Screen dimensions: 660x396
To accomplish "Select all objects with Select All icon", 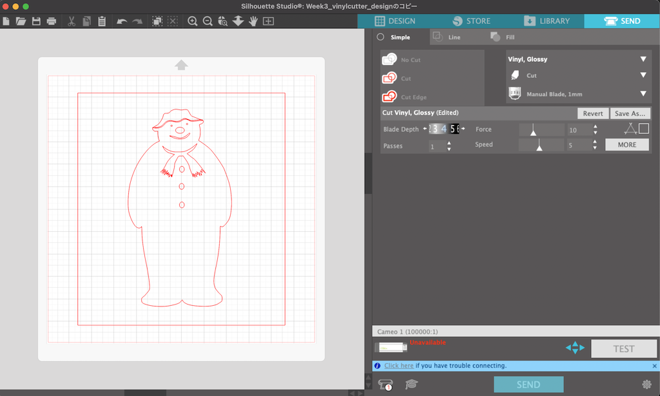I will coord(157,21).
